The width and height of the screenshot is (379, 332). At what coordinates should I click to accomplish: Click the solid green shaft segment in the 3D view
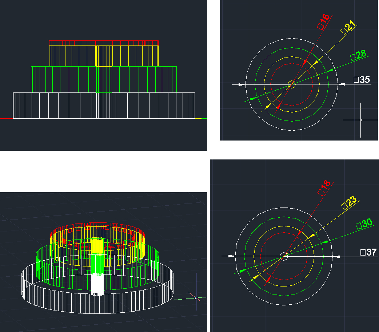[x=97, y=263]
